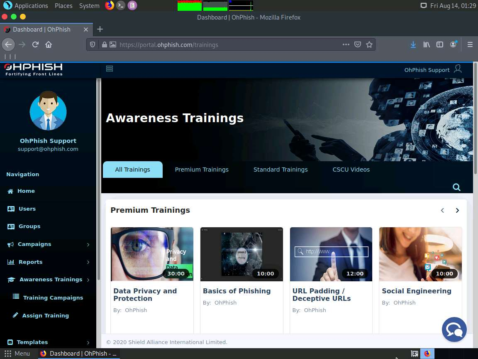Image resolution: width=478 pixels, height=359 pixels.
Task: Go to the browser home page icon
Action: point(49,44)
